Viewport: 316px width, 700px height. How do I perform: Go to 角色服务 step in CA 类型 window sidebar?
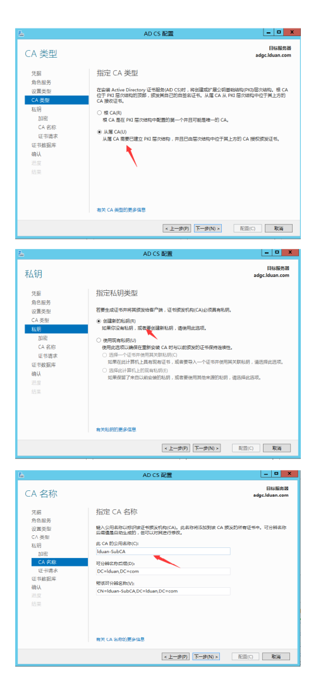41,82
